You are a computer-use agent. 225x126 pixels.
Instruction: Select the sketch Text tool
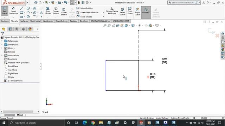(41, 13)
